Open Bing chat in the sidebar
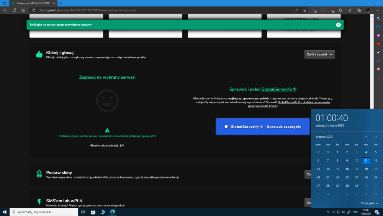Screen dimensions: 383x216 tap(378, 27)
